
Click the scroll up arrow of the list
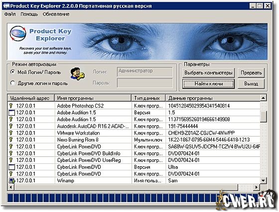click(263, 98)
